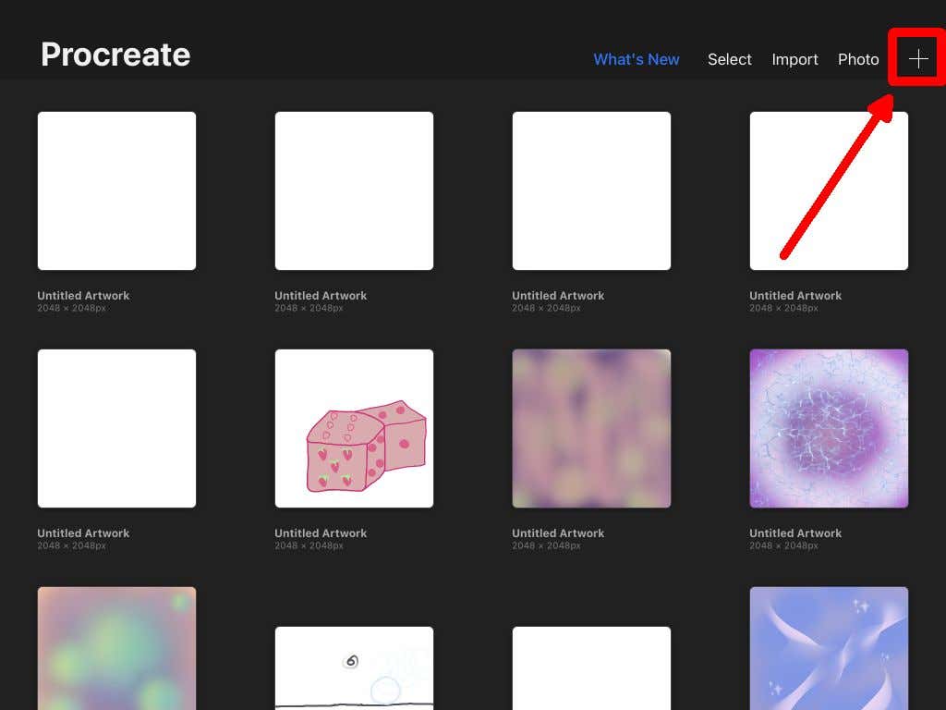Screen dimensions: 946x710
Task: Choose the Photo option in the header
Action: [857, 59]
